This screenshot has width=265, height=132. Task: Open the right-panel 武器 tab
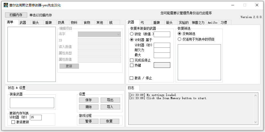point(132,22)
